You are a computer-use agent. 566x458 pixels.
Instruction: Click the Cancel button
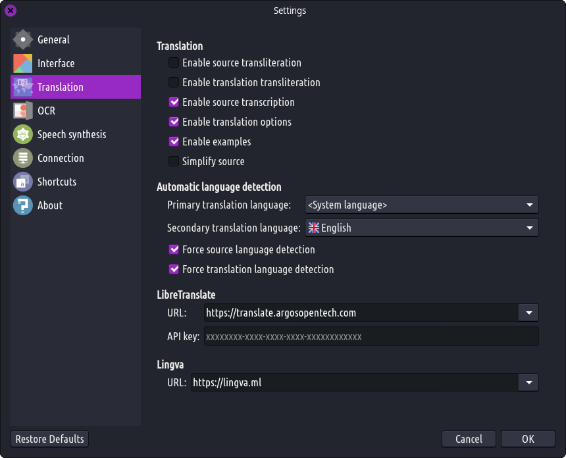(x=469, y=439)
